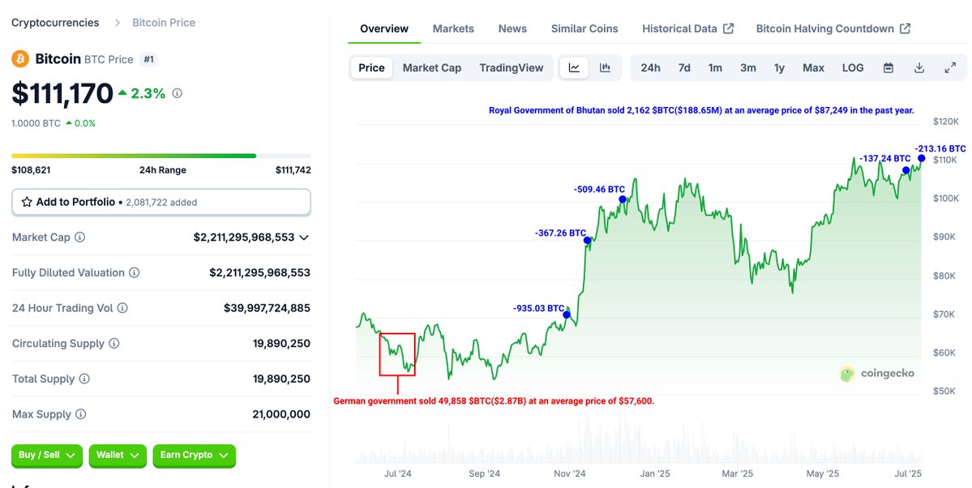Image resolution: width=972 pixels, height=488 pixels.
Task: Open the Historical Data tab link
Action: pos(688,28)
